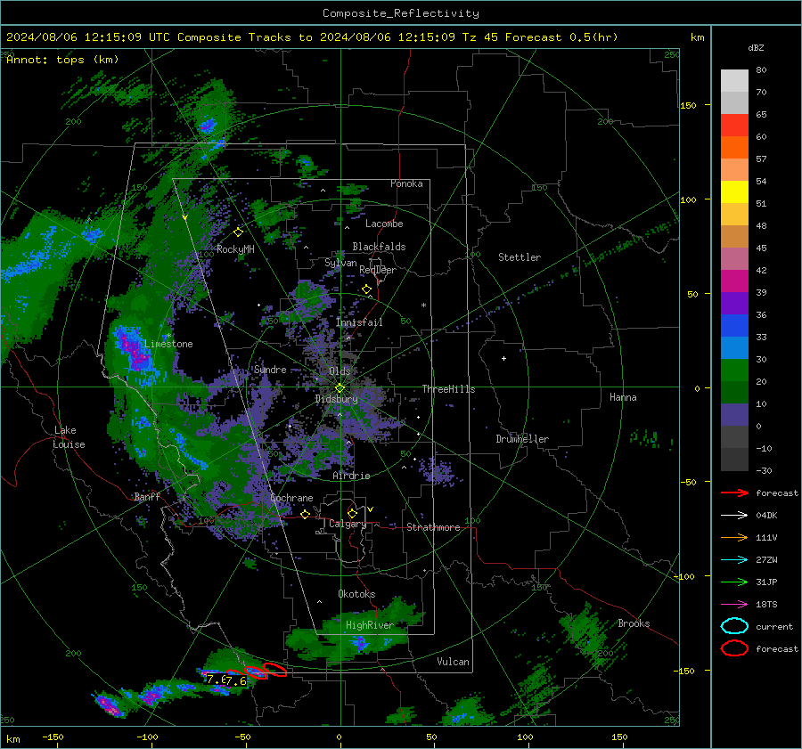
Task: Click the 'Ponoka' city label
Action: point(406,183)
